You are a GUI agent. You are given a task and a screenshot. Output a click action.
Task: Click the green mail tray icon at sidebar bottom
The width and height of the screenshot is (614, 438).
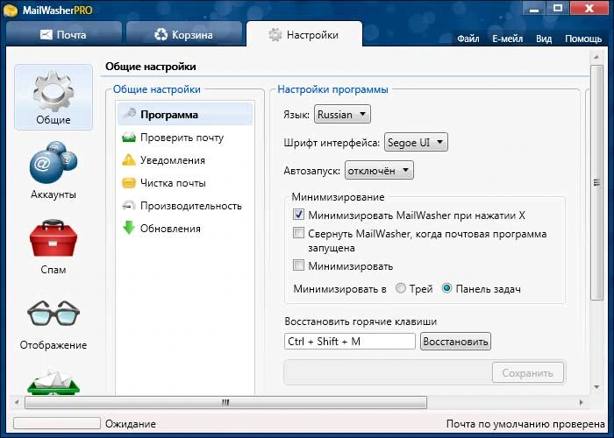pyautogui.click(x=54, y=382)
